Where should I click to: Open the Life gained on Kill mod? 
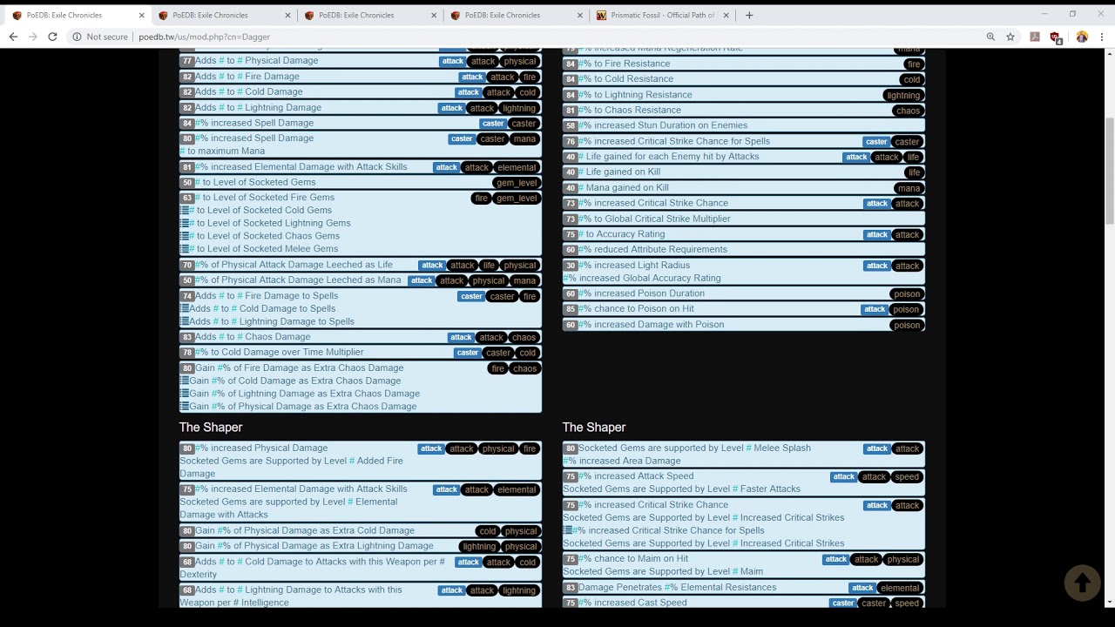[619, 172]
